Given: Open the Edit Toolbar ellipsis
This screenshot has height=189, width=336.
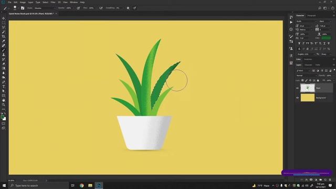Looking at the screenshot, I should (x=4, y=109).
